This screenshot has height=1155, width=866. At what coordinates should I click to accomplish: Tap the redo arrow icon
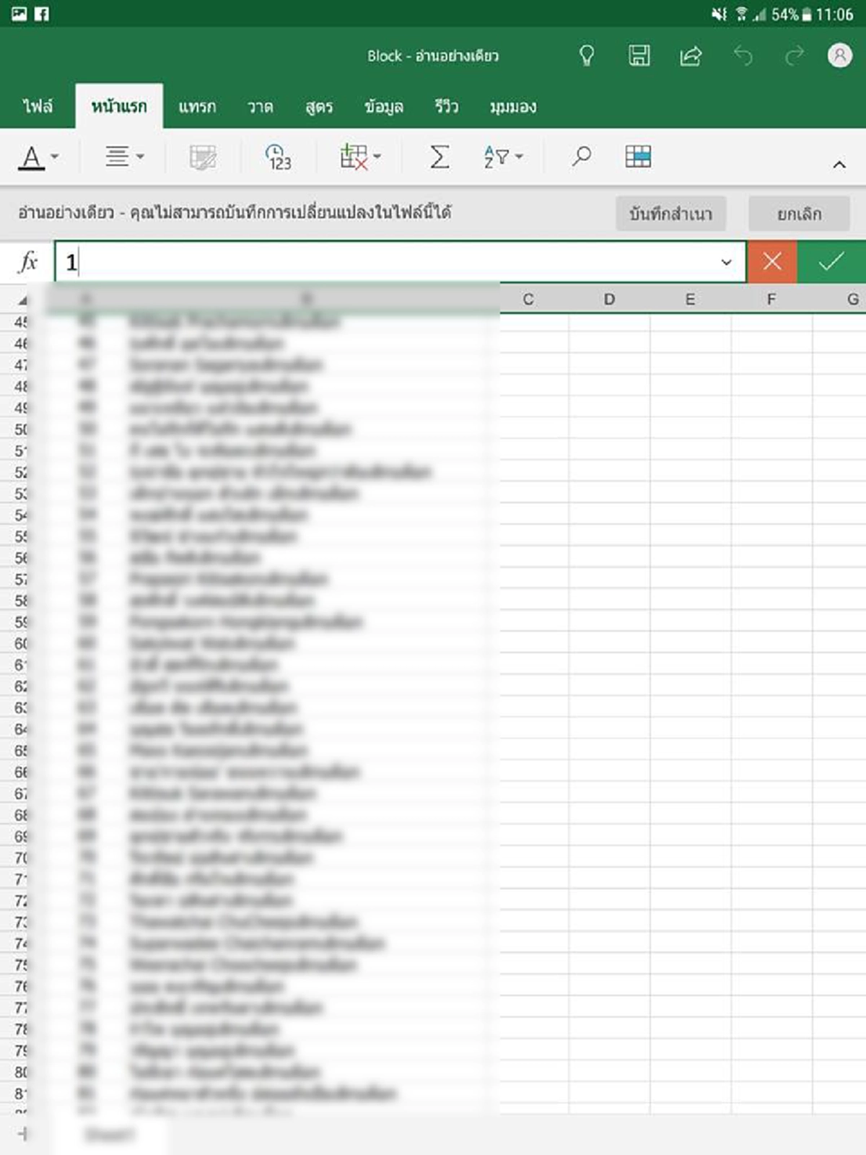(x=794, y=56)
